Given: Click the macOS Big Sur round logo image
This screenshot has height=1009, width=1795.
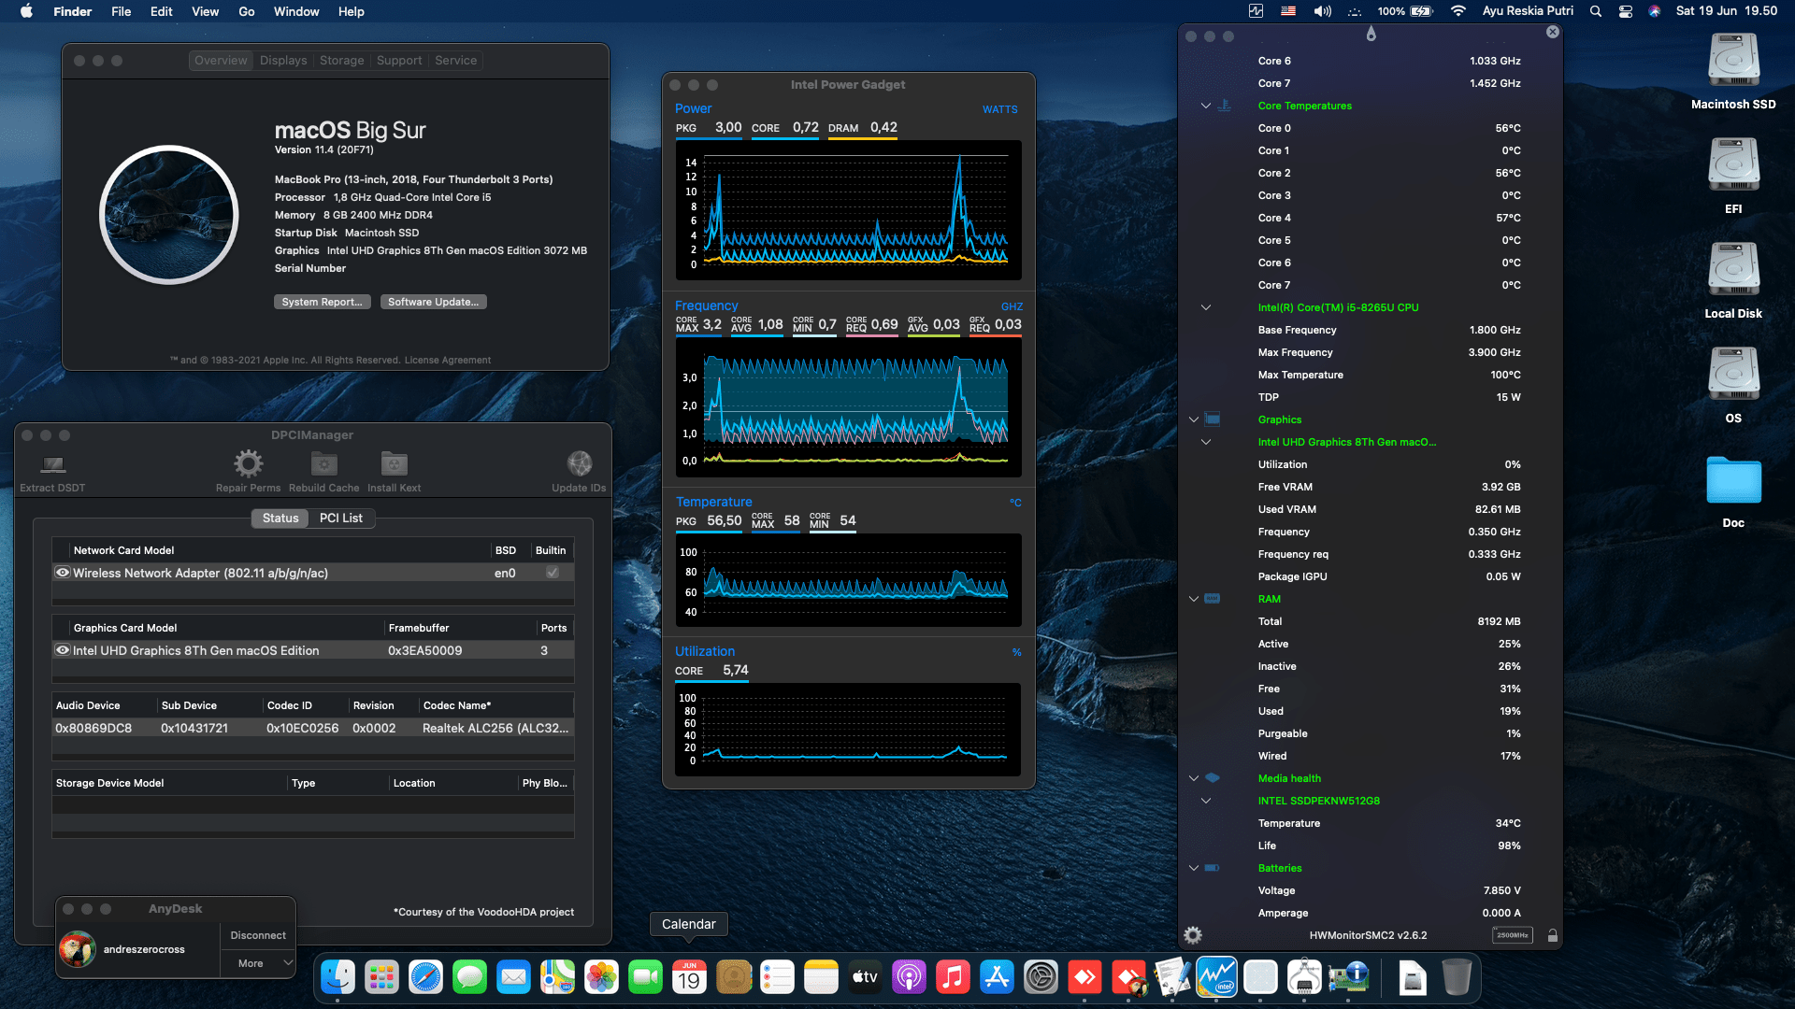Looking at the screenshot, I should (169, 215).
